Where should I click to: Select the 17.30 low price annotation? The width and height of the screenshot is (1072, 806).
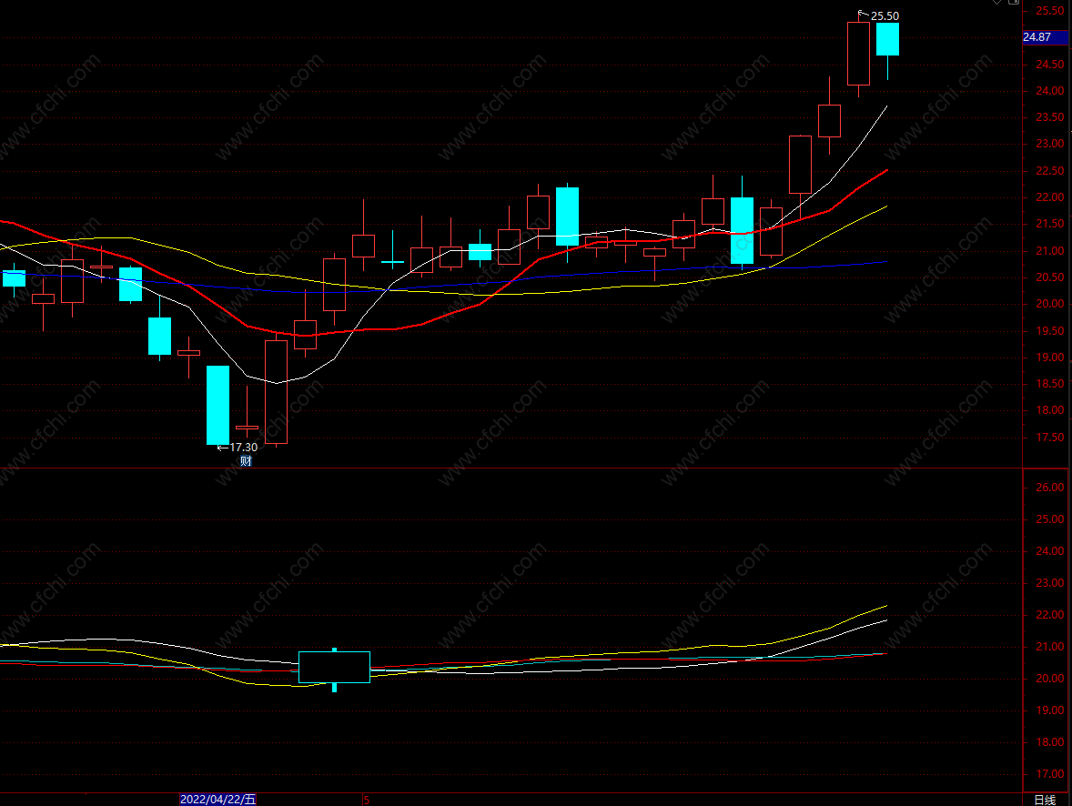[243, 447]
